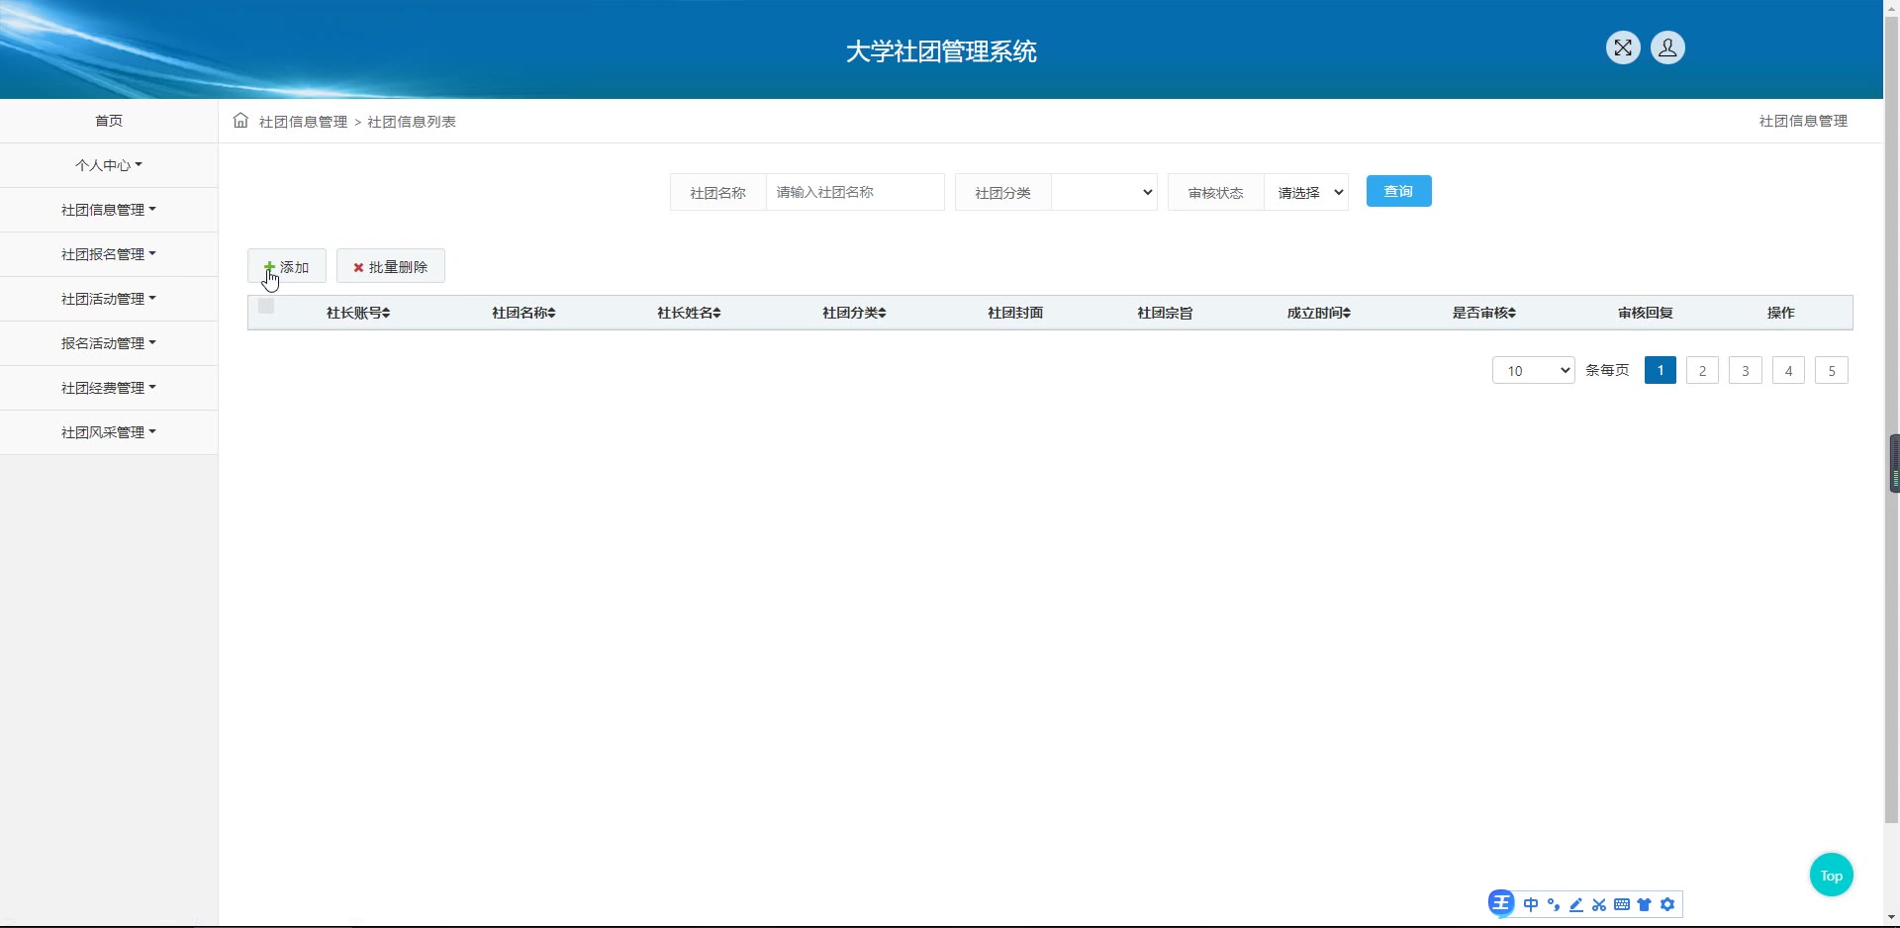
Task: Focus the 社团名称 search input field
Action: click(x=855, y=192)
